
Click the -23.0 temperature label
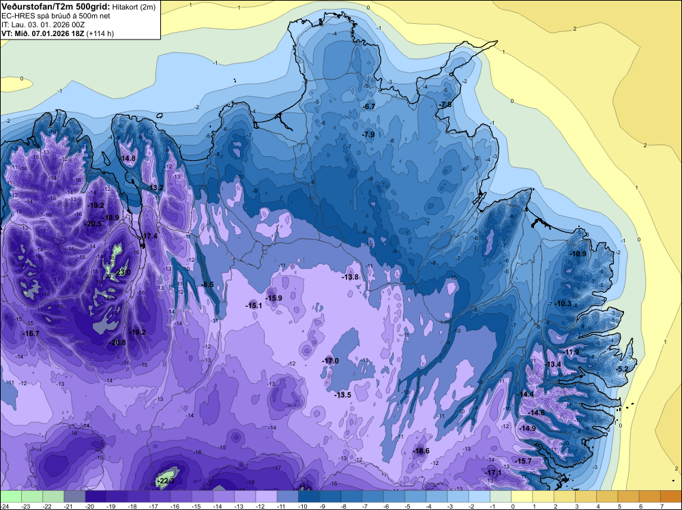(123, 273)
